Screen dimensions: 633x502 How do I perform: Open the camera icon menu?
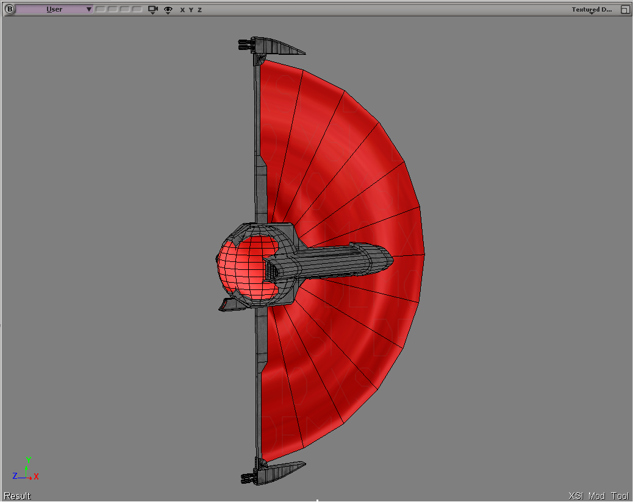tap(152, 10)
